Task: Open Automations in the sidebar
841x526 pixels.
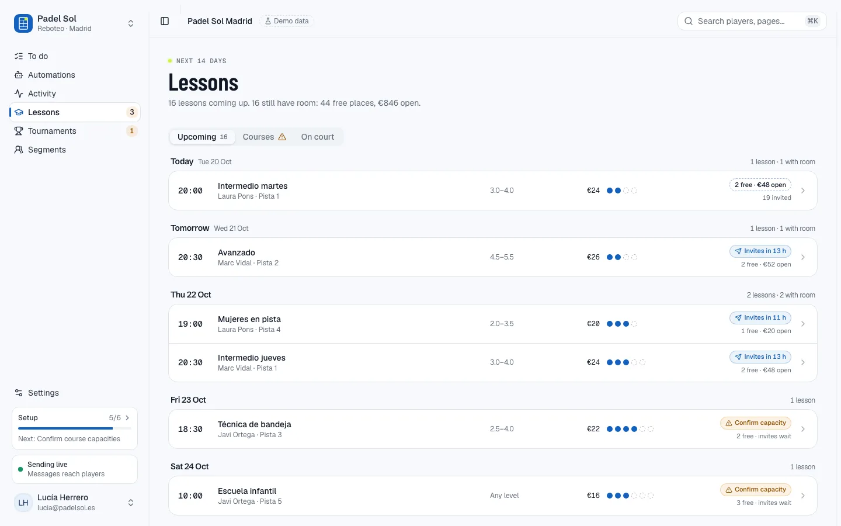Action: point(75,75)
